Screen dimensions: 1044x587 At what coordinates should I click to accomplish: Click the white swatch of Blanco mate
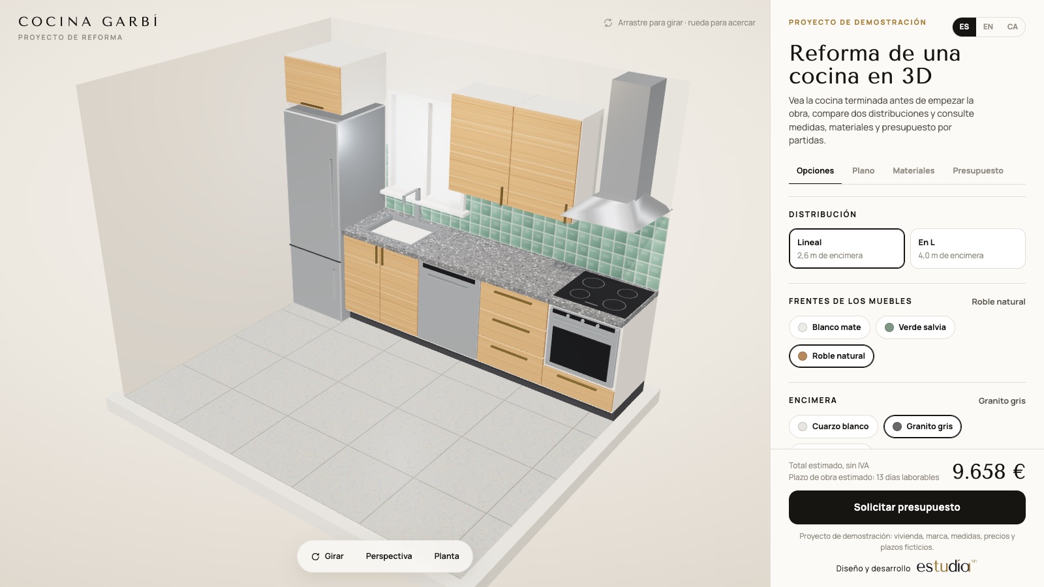coord(803,327)
